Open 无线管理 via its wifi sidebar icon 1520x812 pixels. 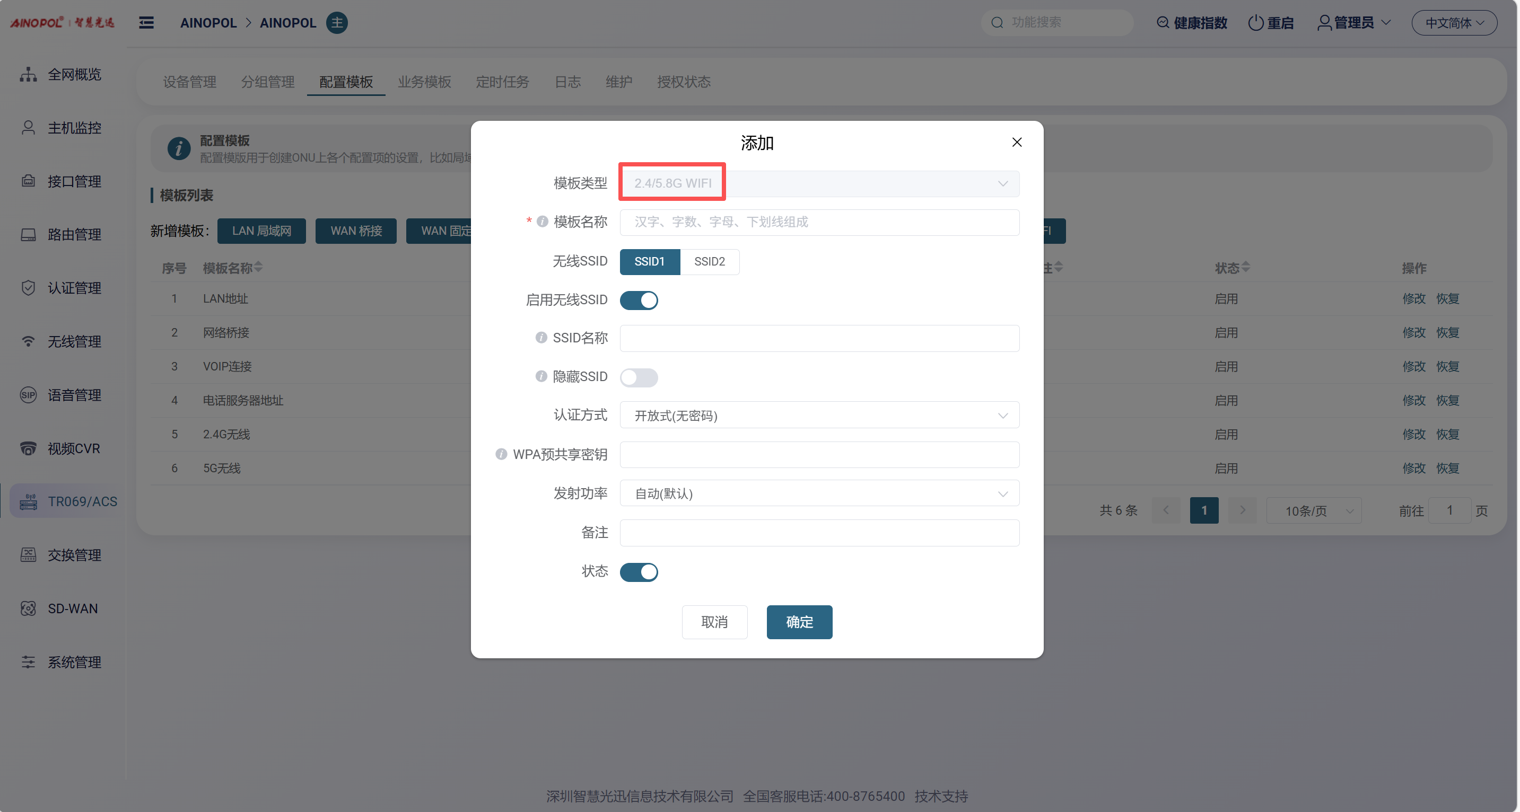click(28, 341)
